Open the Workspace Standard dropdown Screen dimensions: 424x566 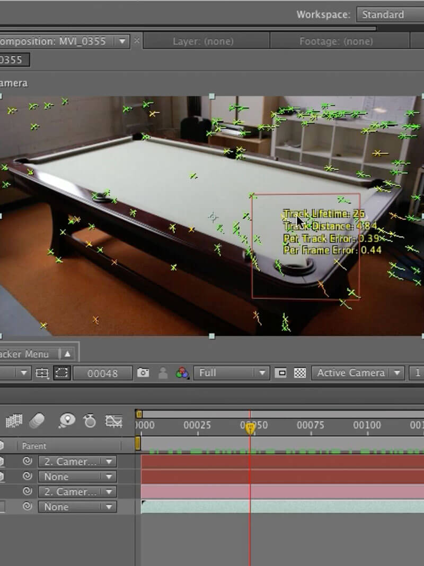(x=390, y=14)
